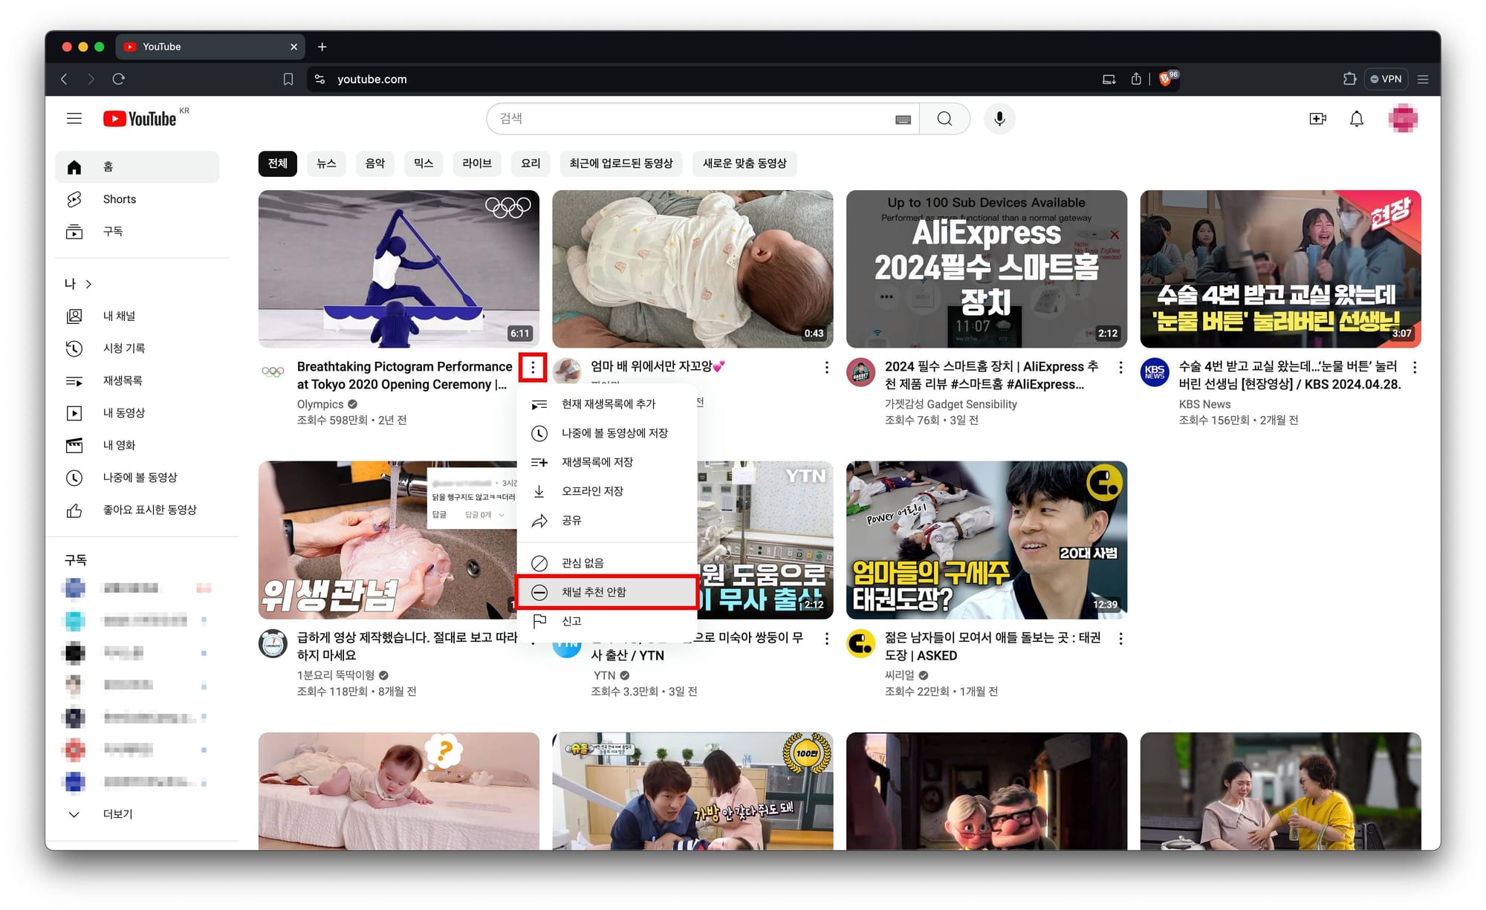Expand 더보기 to show more subscriptions
This screenshot has height=910, width=1486.
pyautogui.click(x=137, y=814)
